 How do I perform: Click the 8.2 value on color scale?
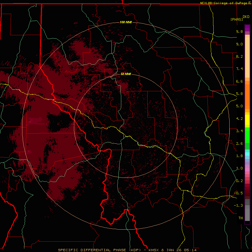(x=239, y=56)
